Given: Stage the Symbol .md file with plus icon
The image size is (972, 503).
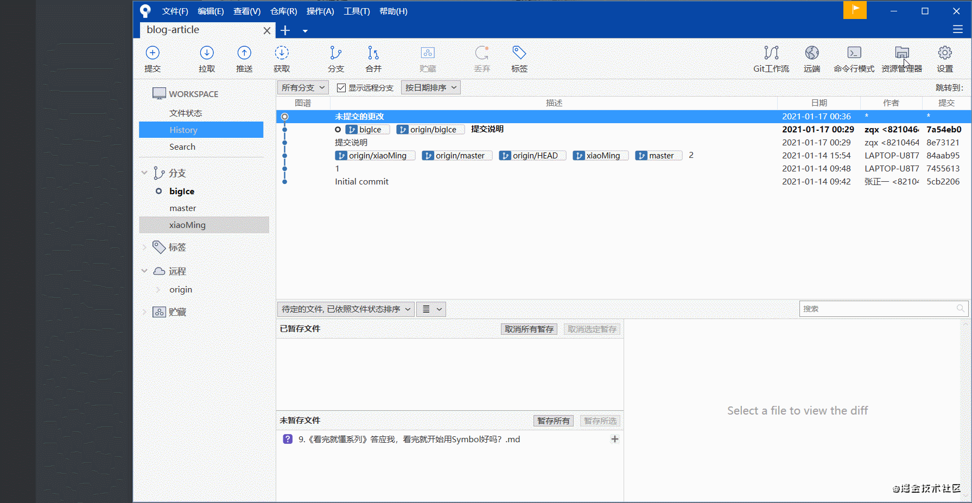Looking at the screenshot, I should pos(615,439).
